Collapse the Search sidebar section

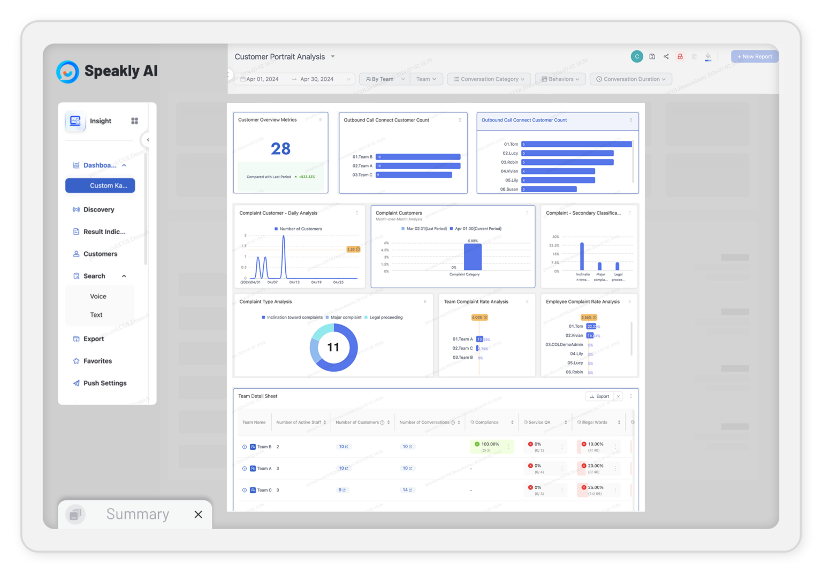click(x=124, y=276)
